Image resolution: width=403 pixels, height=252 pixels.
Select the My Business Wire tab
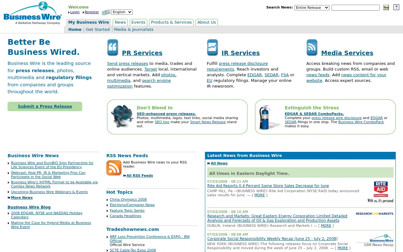click(x=88, y=22)
